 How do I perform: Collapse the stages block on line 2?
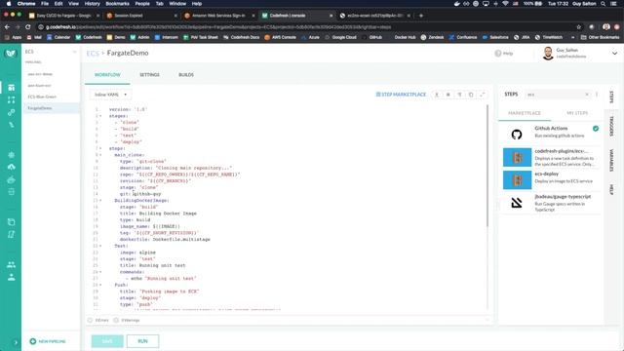pyautogui.click(x=100, y=116)
